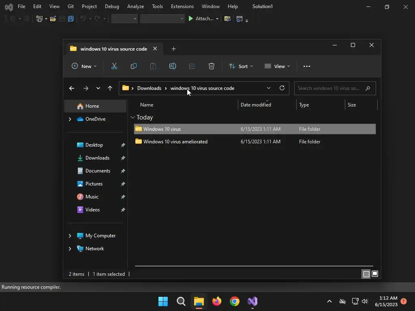
Task: Open the clock and date panel
Action: pyautogui.click(x=386, y=301)
